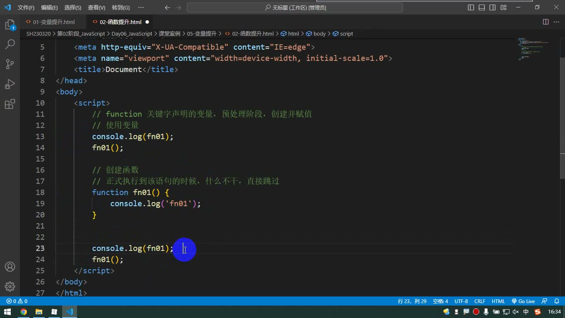565x318 pixels.
Task: Open the Accounts icon in activity bar
Action: tap(10, 267)
